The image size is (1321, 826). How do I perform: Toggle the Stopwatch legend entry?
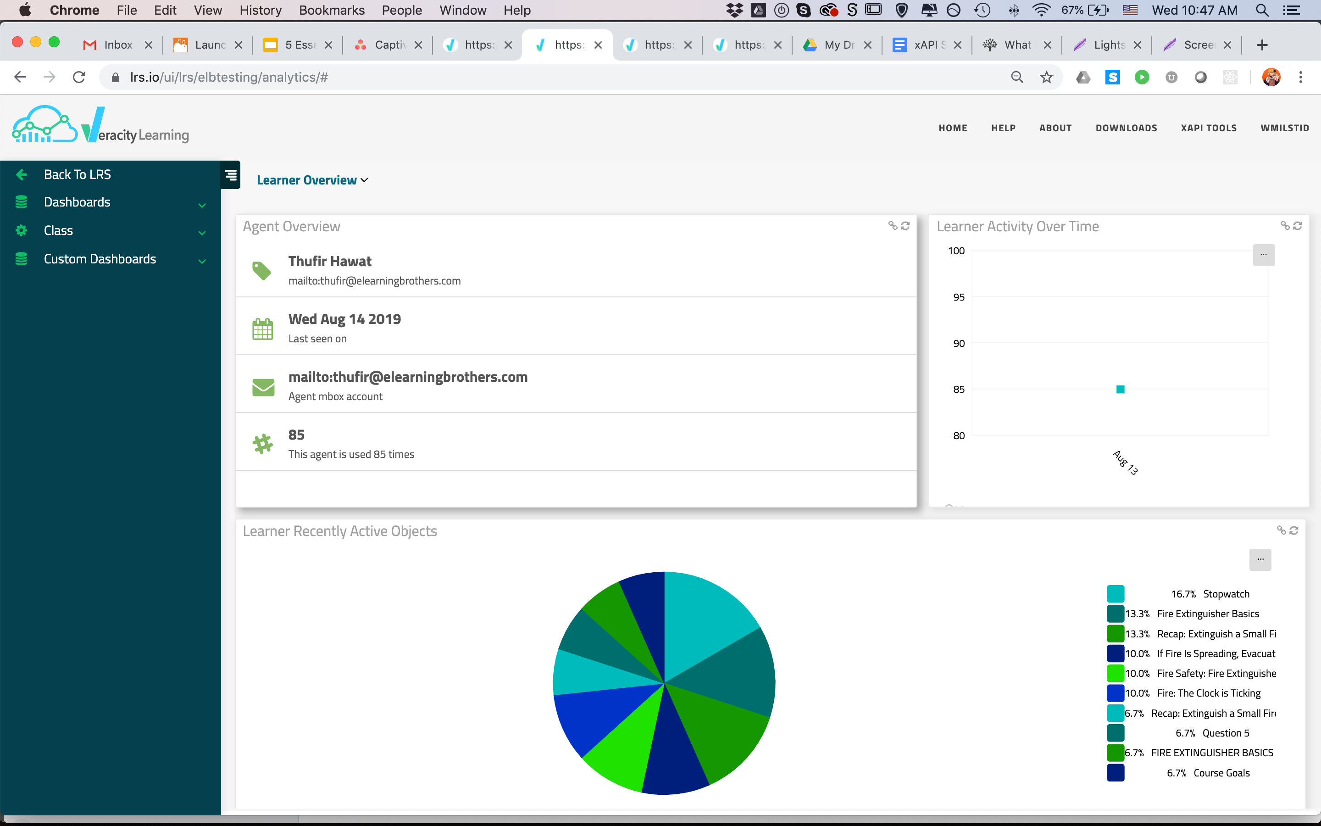click(1226, 594)
